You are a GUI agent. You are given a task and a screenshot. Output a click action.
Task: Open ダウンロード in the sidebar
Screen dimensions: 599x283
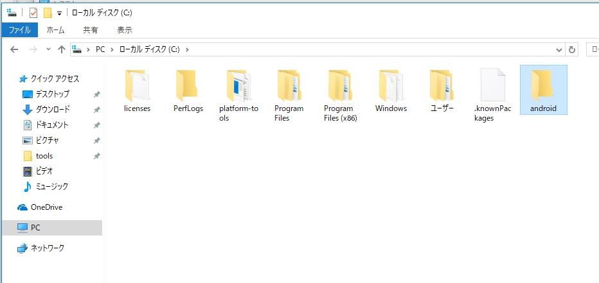(46, 110)
